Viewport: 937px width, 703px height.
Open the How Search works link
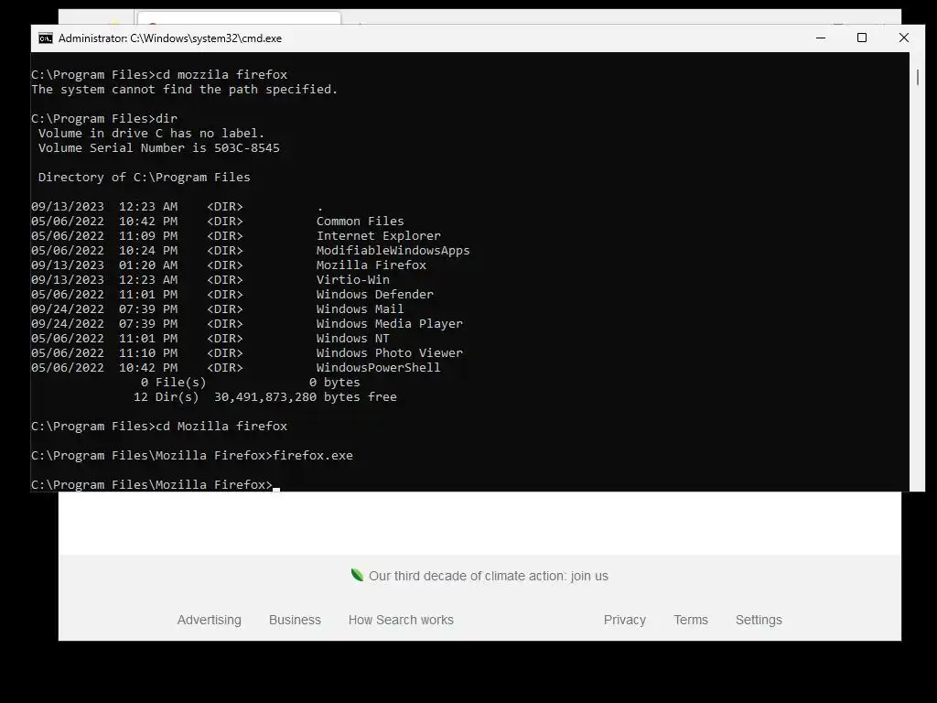tap(401, 620)
